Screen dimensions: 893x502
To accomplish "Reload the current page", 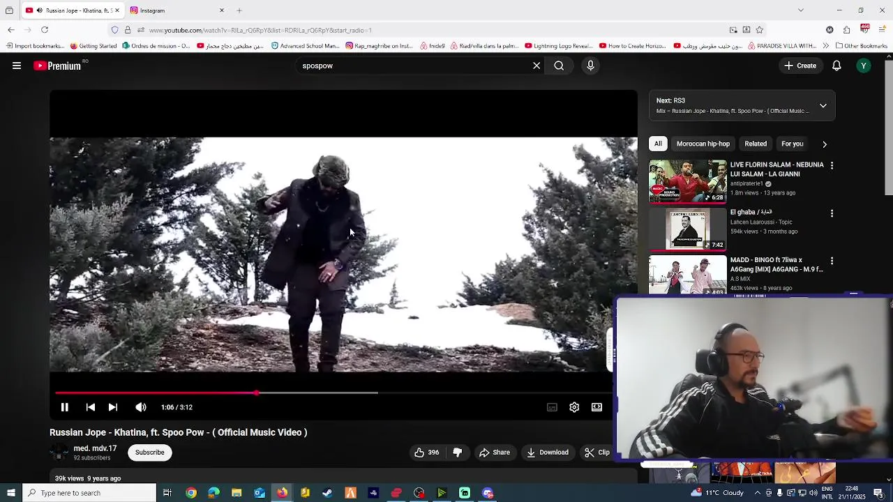I will 45,30.
